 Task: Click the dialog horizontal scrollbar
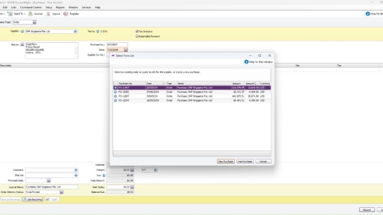pyautogui.click(x=191, y=153)
